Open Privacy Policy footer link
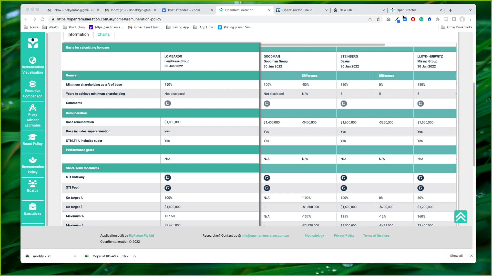Screen dimensions: 492x276 pyautogui.click(x=344, y=236)
